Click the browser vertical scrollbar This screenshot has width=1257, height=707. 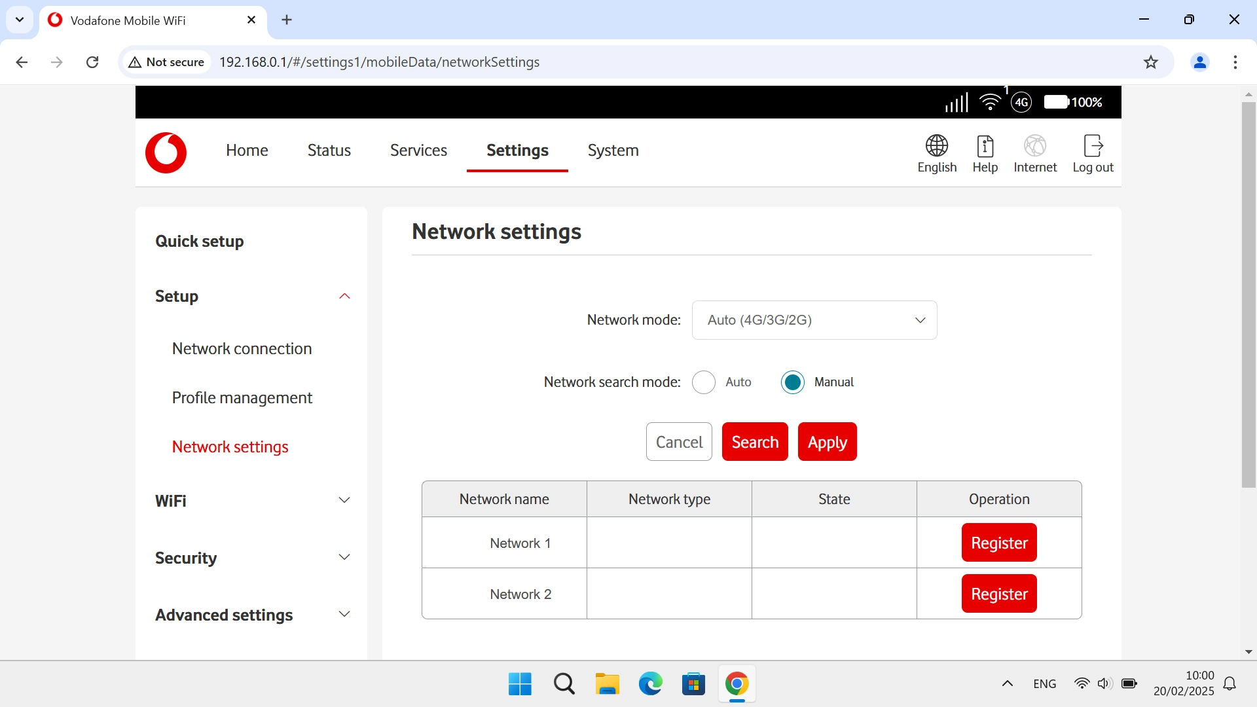point(1248,295)
